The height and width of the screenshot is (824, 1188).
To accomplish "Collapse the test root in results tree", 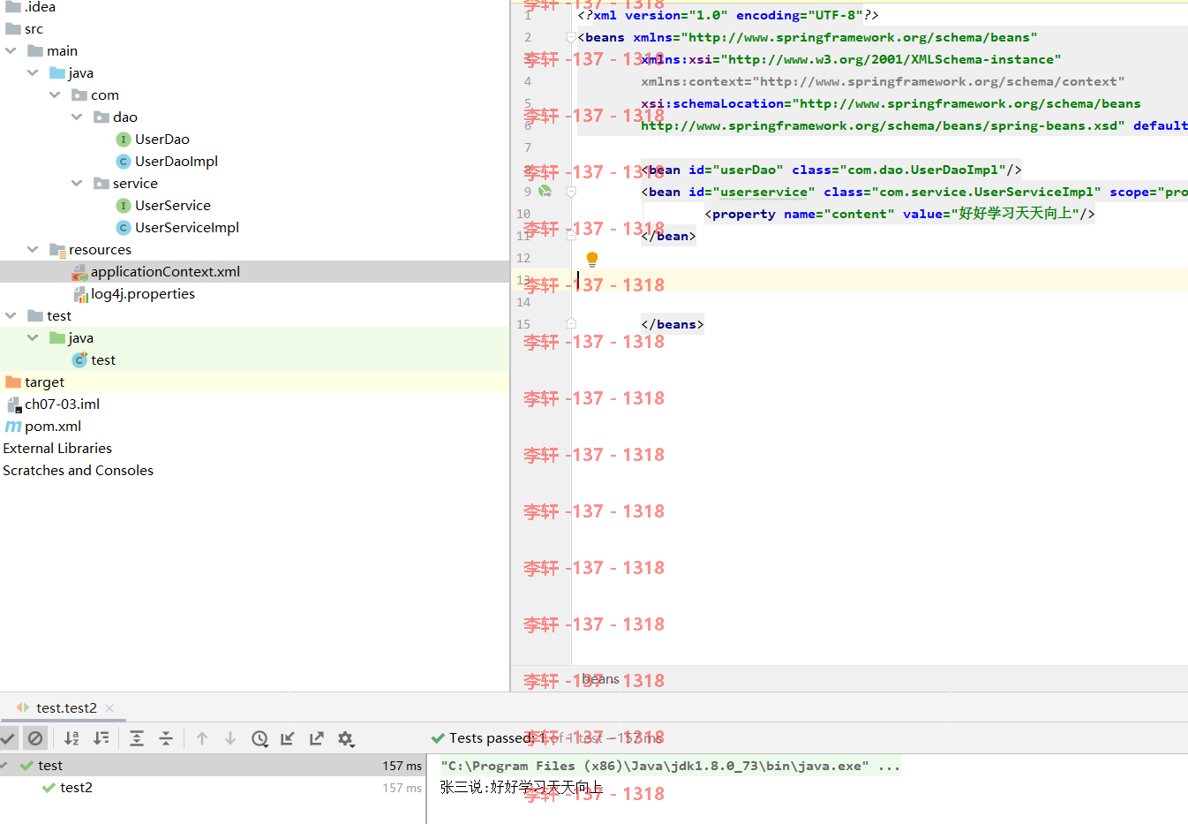I will pyautogui.click(x=4, y=766).
